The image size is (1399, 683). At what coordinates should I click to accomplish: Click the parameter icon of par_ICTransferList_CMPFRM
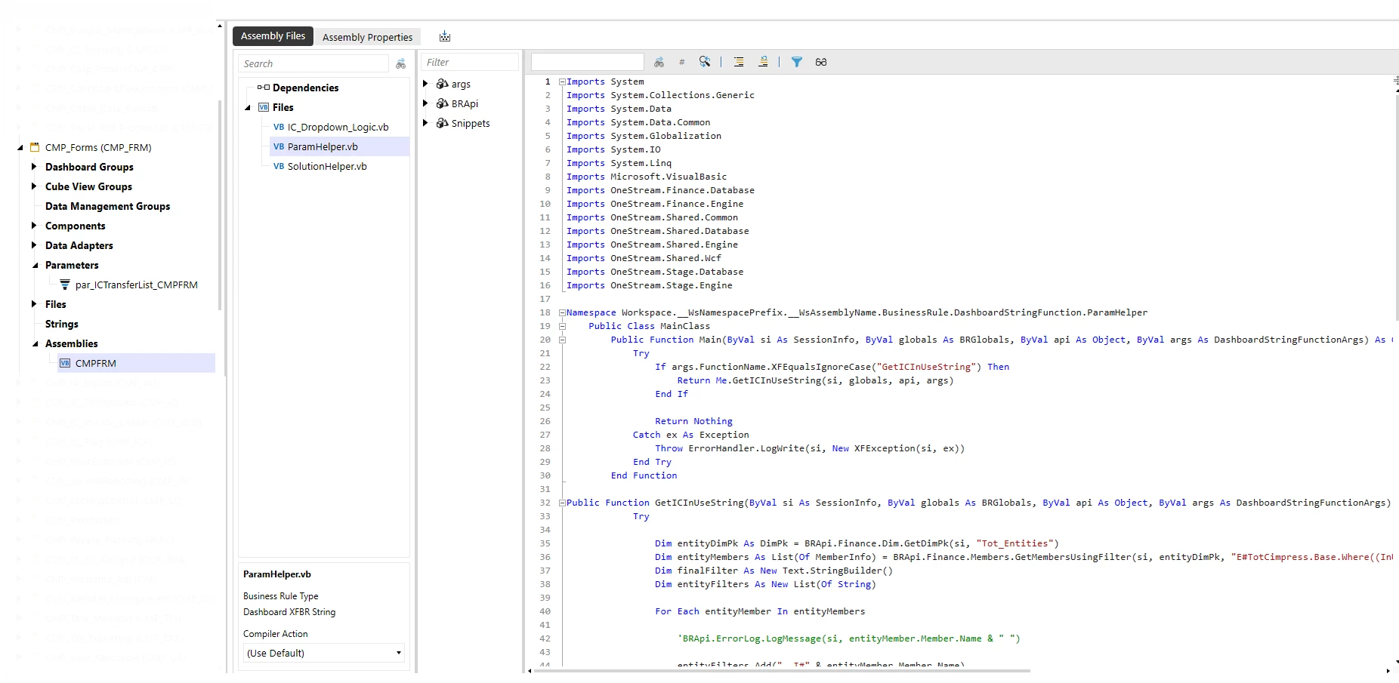[65, 285]
